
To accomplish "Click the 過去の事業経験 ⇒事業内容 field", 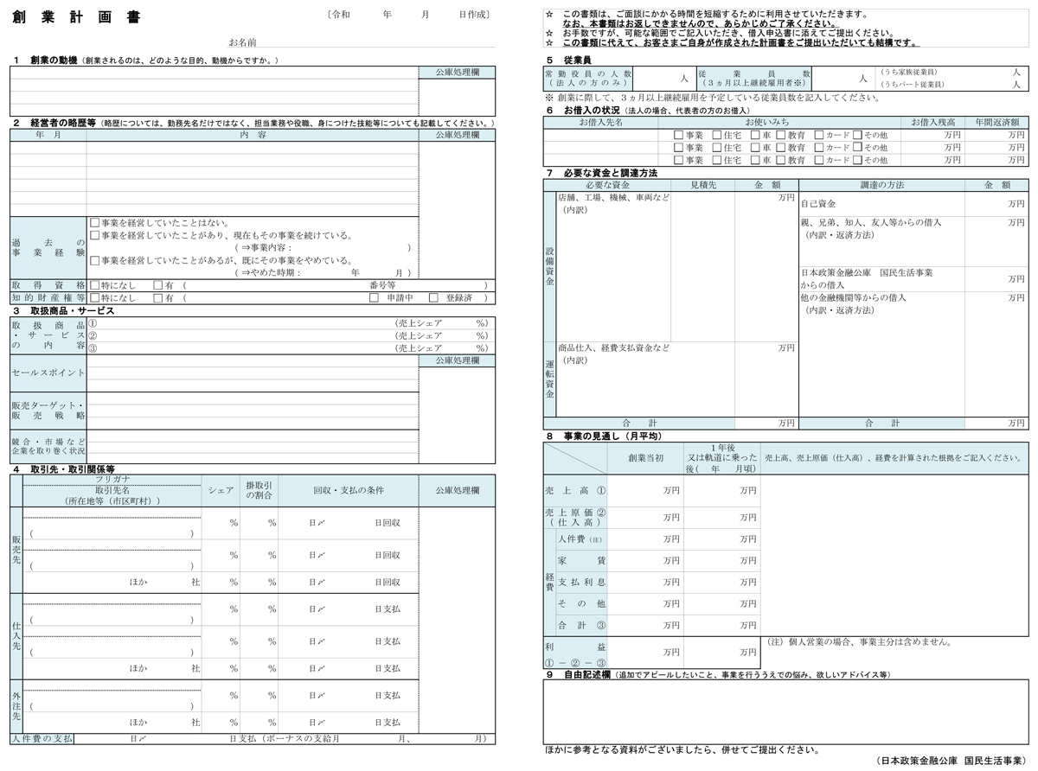I will [322, 247].
